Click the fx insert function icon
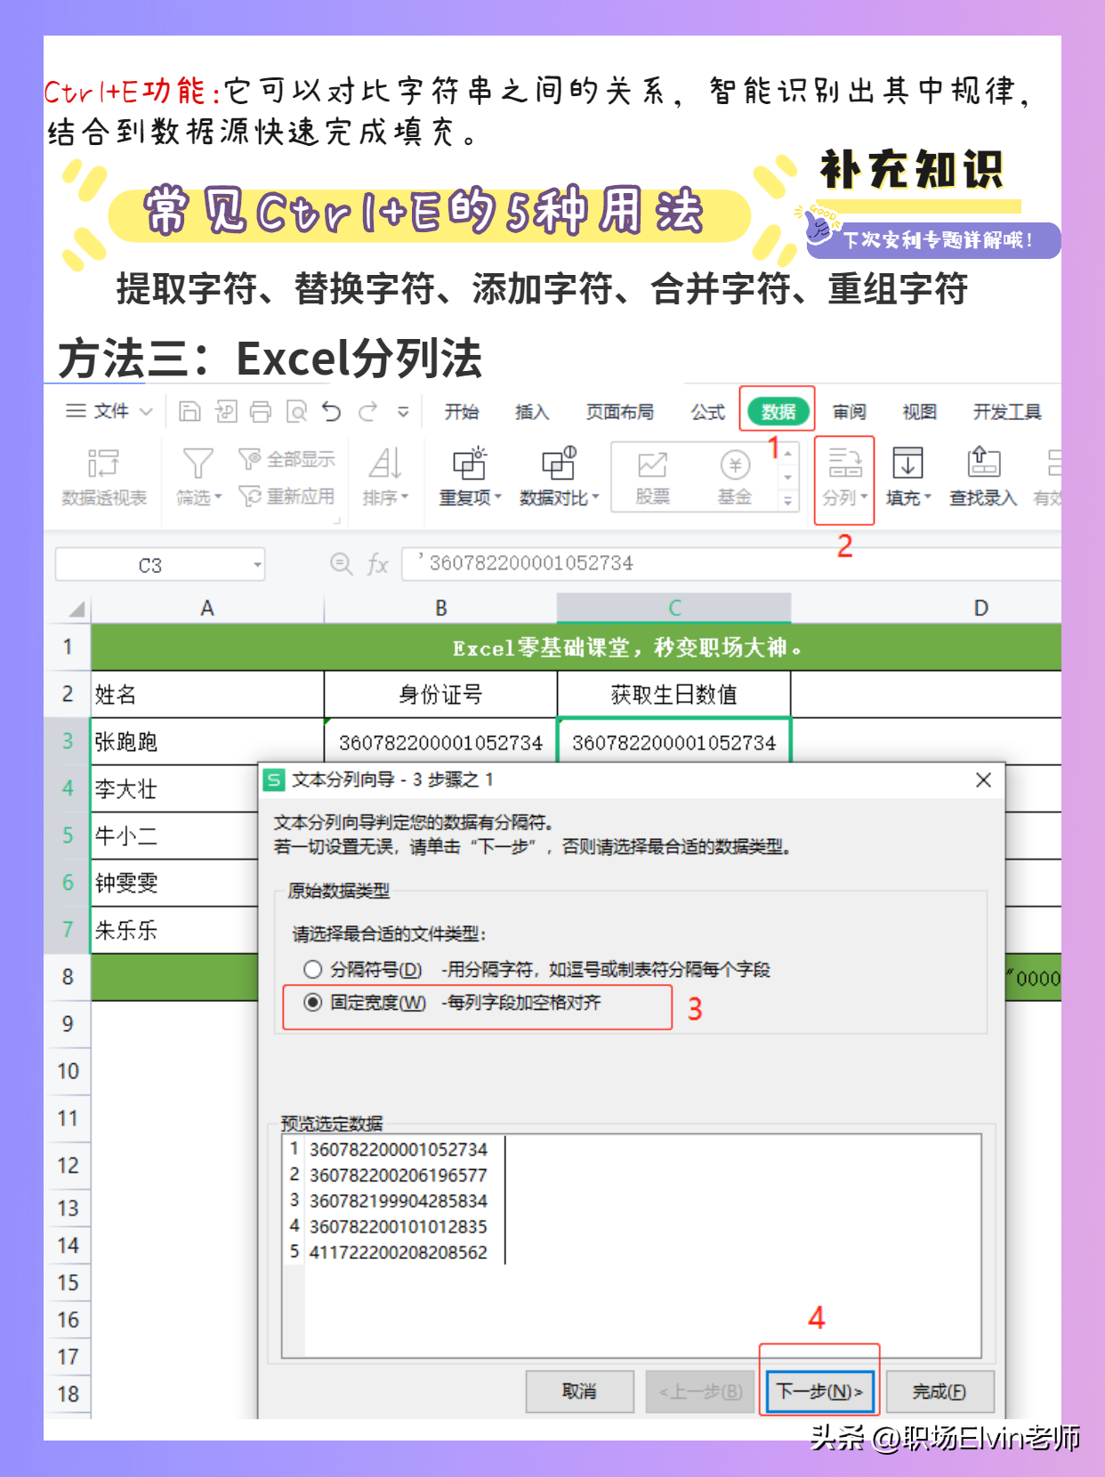Viewport: 1105px width, 1477px height. tap(378, 564)
